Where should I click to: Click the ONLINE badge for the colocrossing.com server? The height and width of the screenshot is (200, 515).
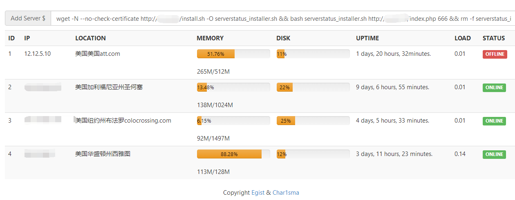click(494, 121)
